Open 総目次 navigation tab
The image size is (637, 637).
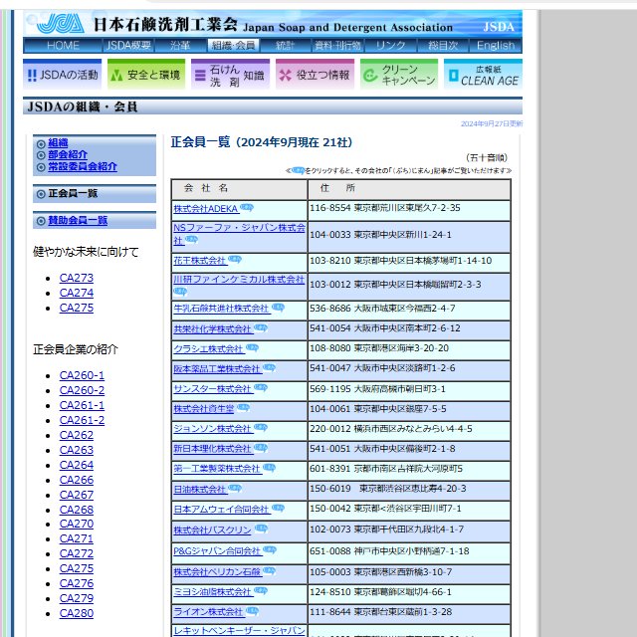pos(443,46)
